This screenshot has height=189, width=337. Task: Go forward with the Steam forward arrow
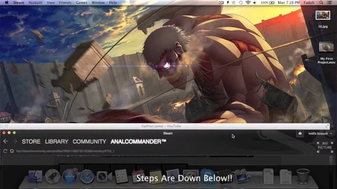click(x=15, y=141)
